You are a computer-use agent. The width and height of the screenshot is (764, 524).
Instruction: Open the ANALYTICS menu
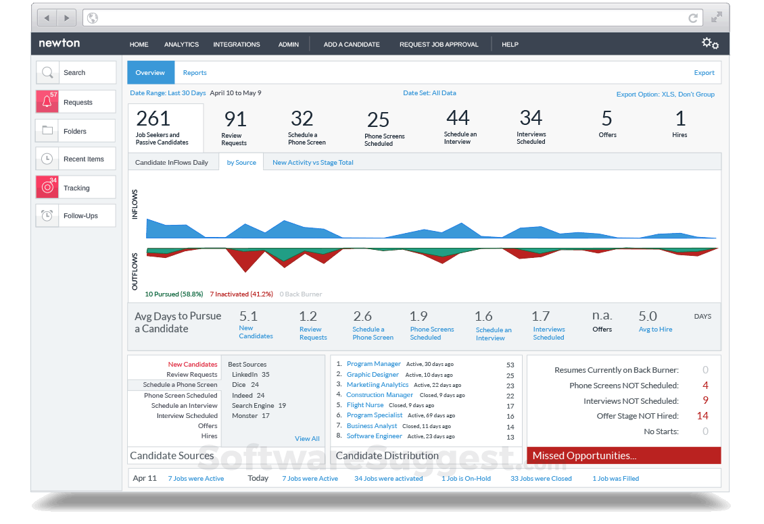(x=181, y=44)
